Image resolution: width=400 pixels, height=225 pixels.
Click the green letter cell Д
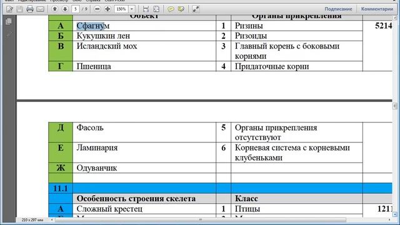[61, 132]
